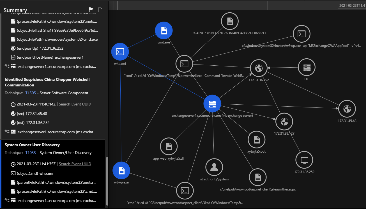This screenshot has width=366, height=209.
Task: Open T1505 technique link
Action: pyautogui.click(x=31, y=93)
